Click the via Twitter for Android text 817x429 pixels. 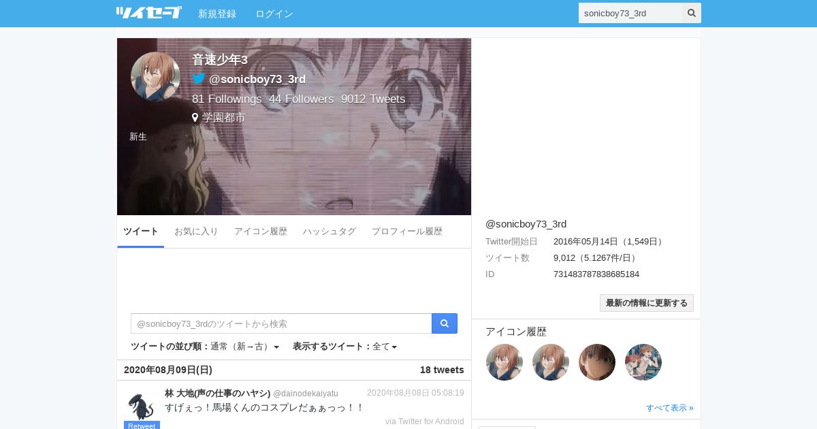425,422
